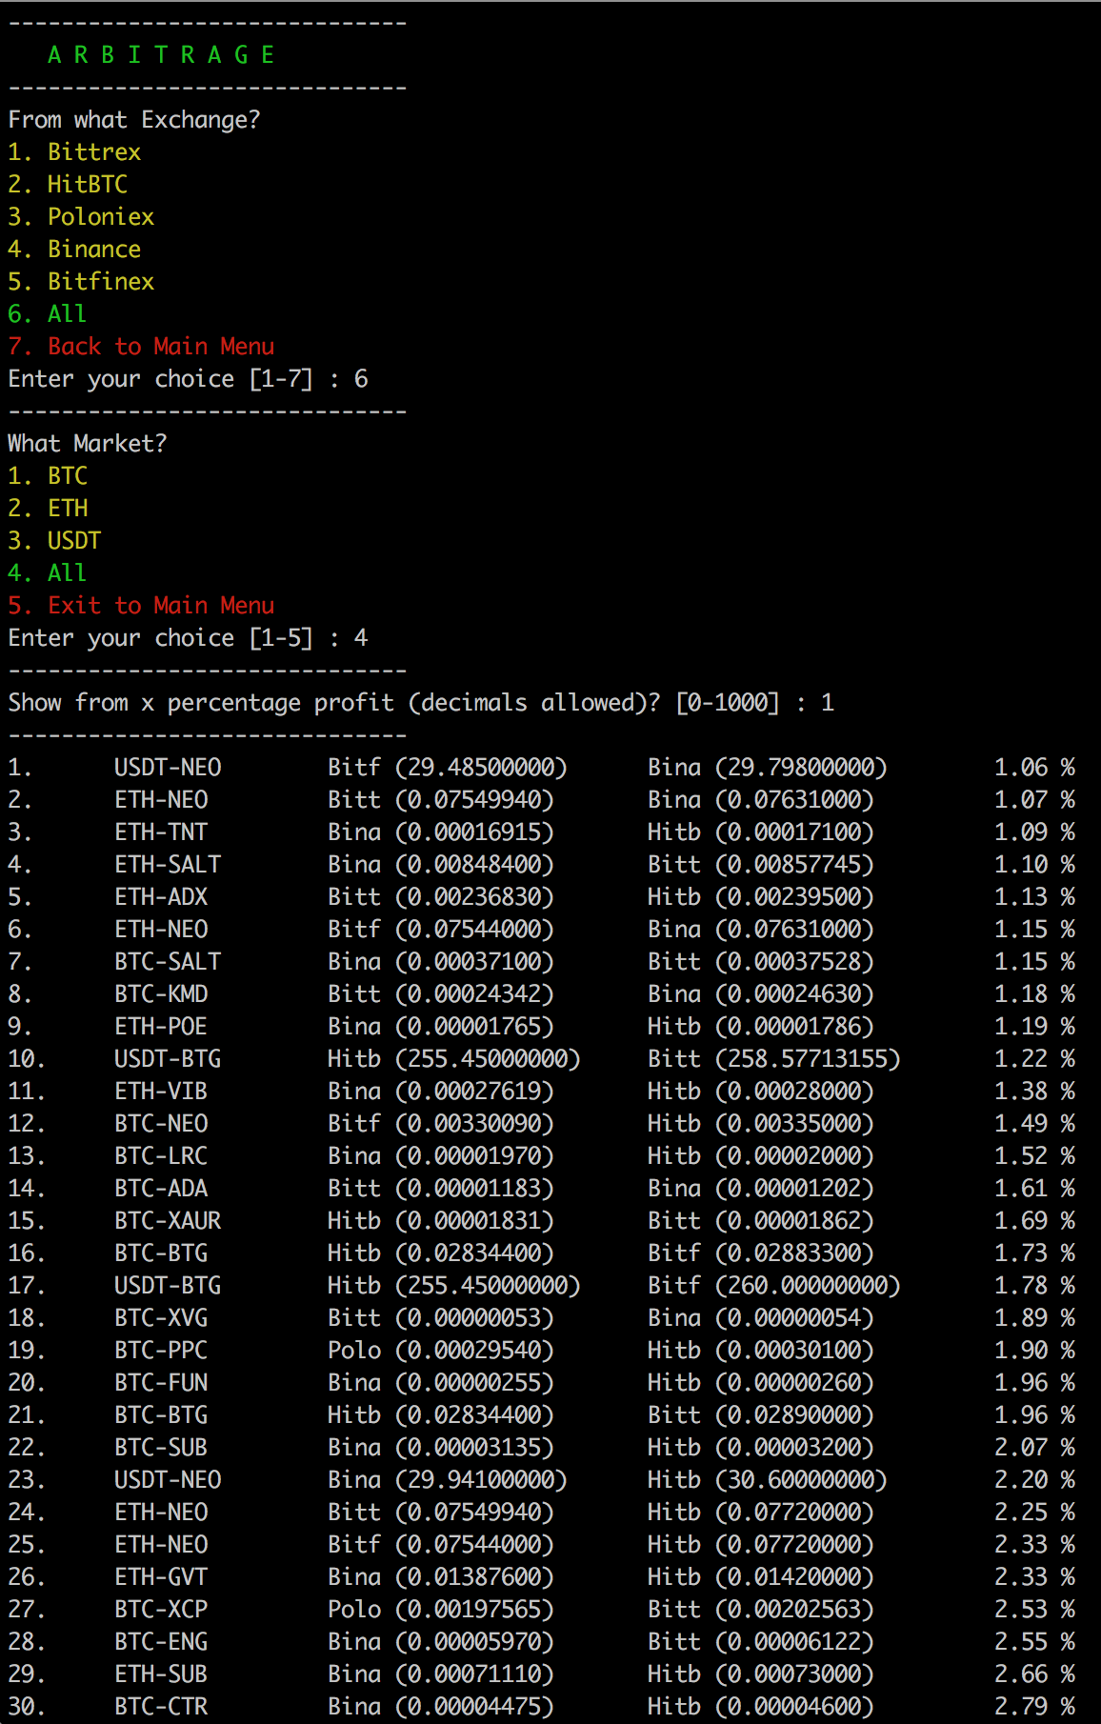Click BTC-XVG pair in row 18
The height and width of the screenshot is (1724, 1101).
coord(161,1318)
